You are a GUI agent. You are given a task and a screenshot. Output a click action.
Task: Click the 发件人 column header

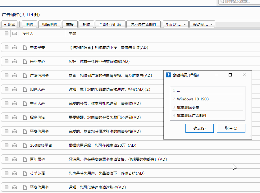click(28, 34)
